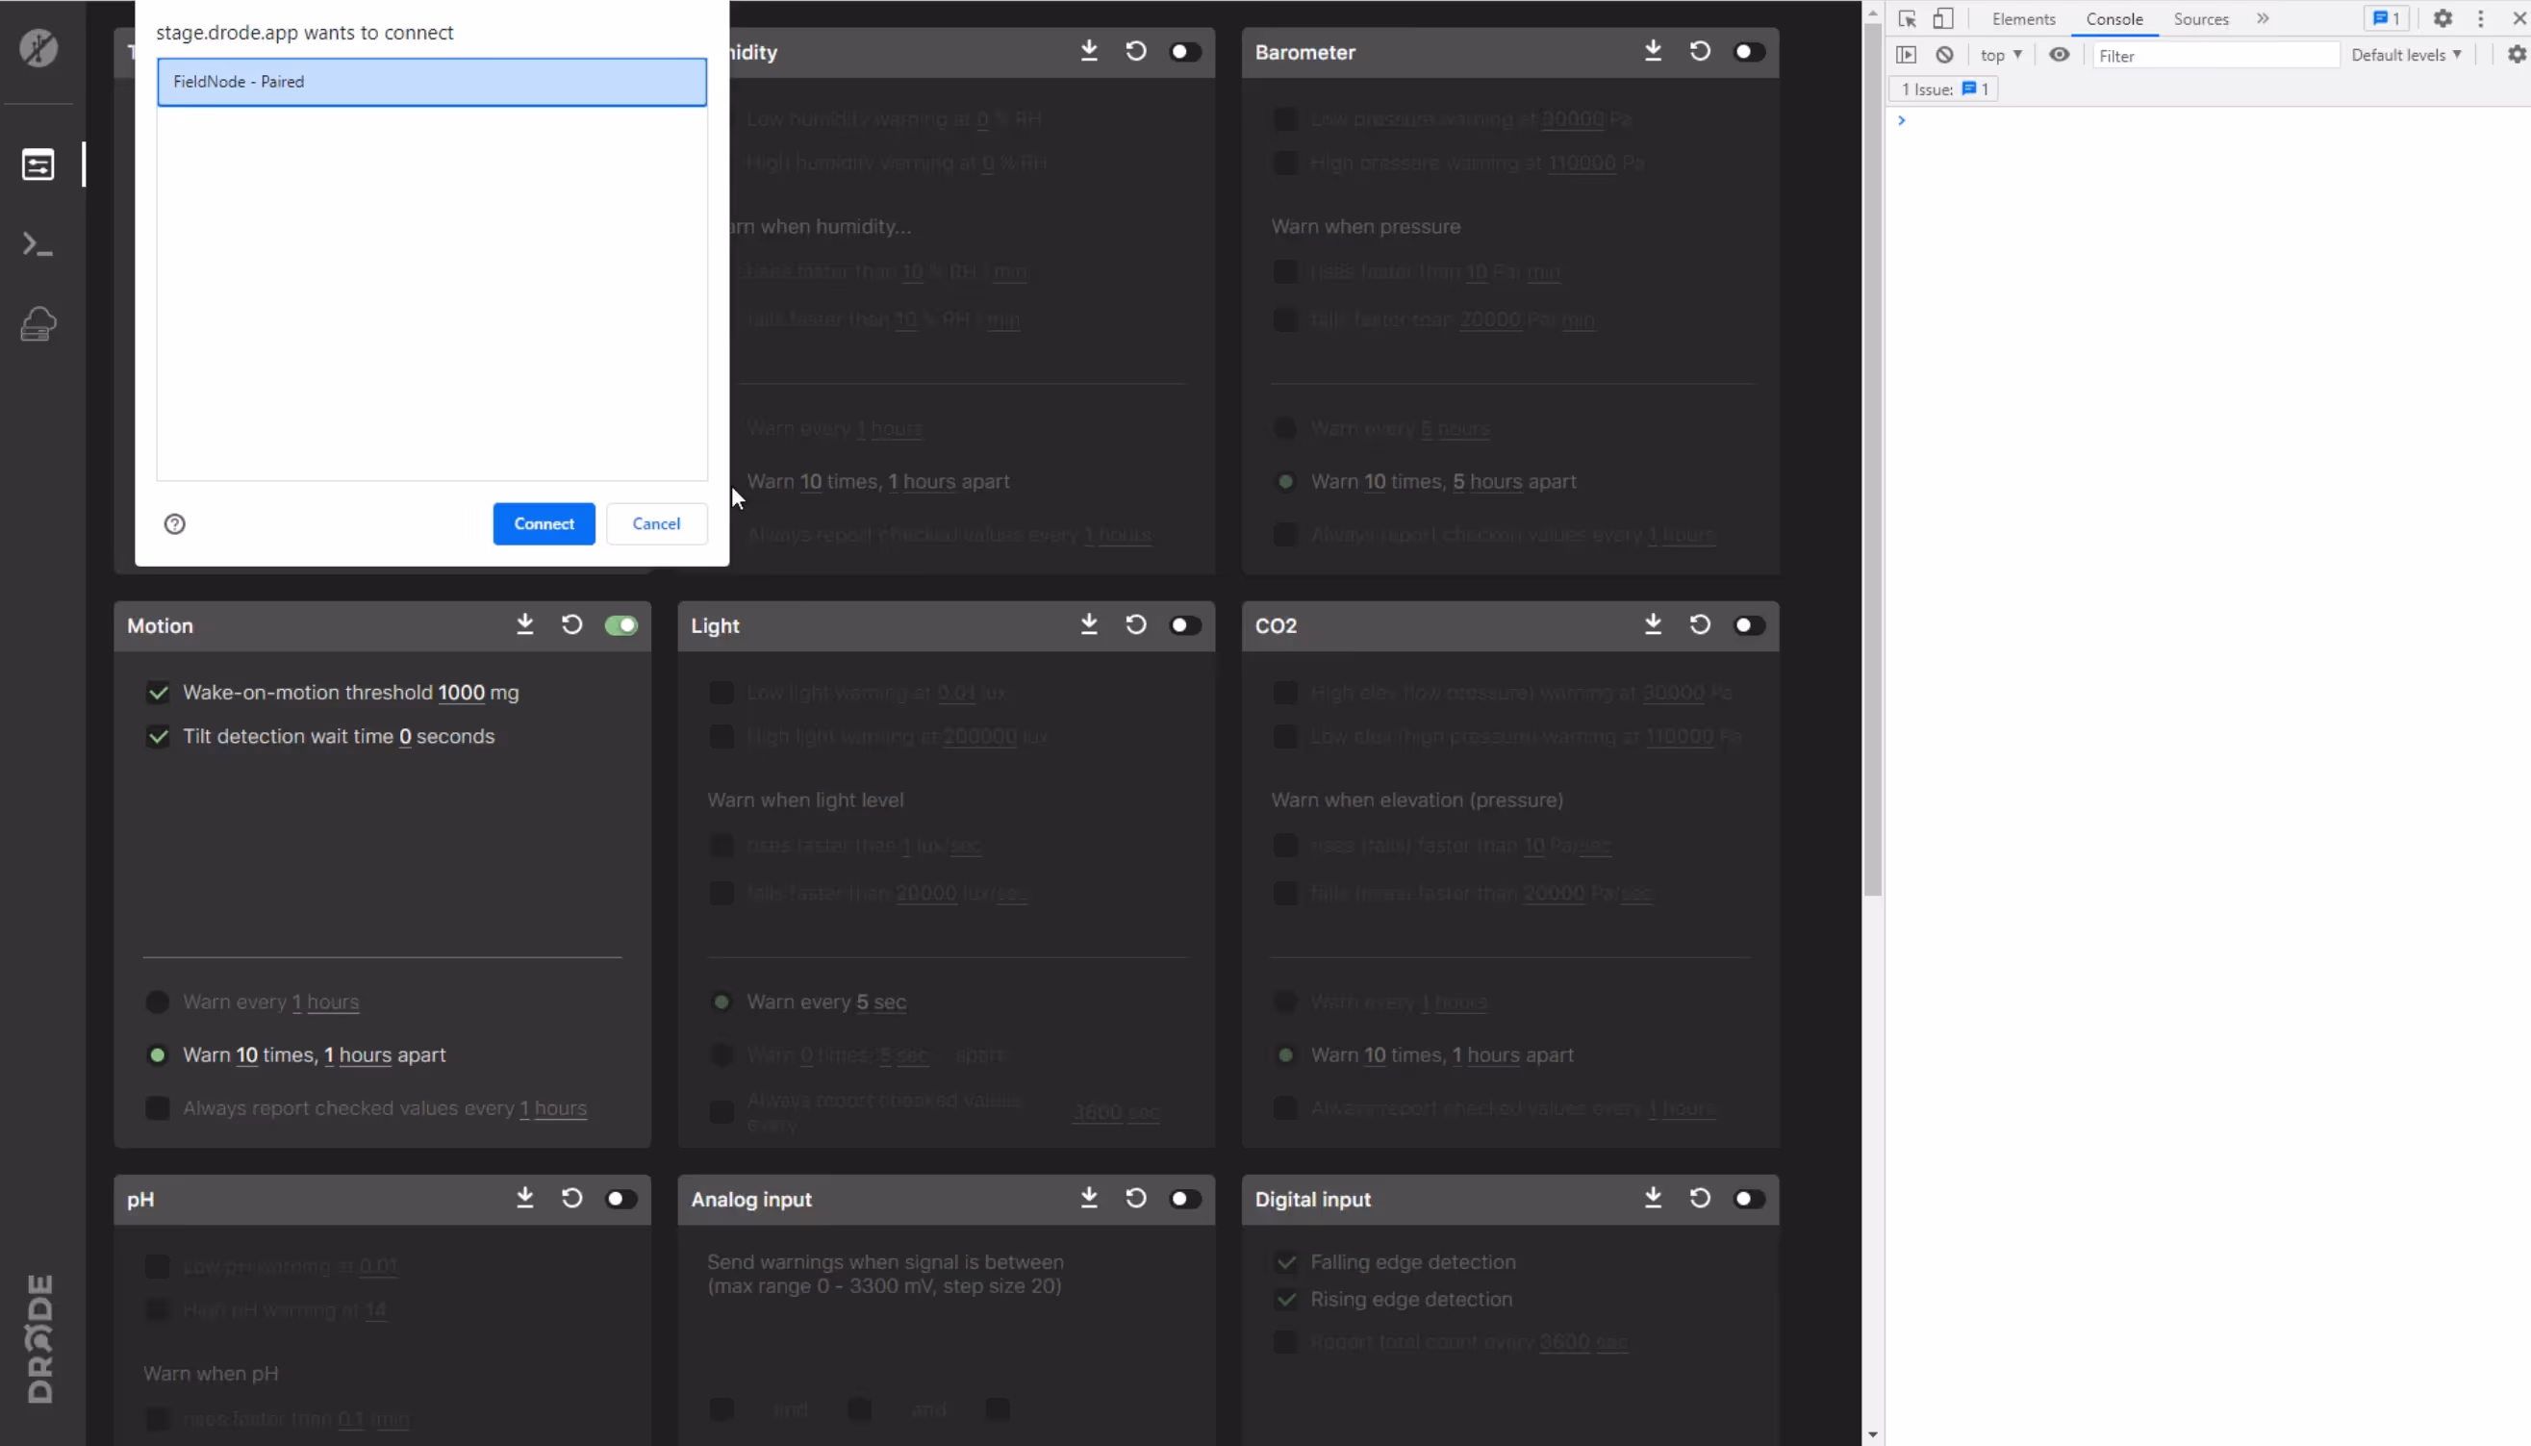The width and height of the screenshot is (2531, 1446).
Task: Select 'FieldNode - Paired' device
Action: 432,82
